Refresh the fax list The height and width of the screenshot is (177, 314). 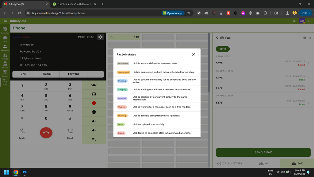coord(310,38)
